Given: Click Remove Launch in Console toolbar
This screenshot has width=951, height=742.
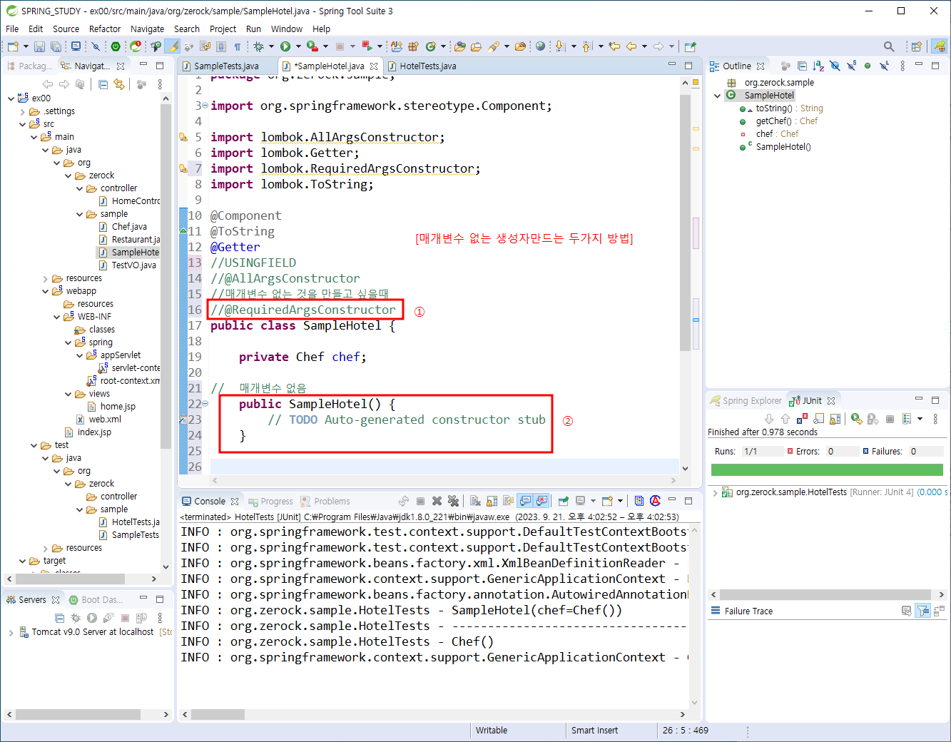Looking at the screenshot, I should 437,501.
